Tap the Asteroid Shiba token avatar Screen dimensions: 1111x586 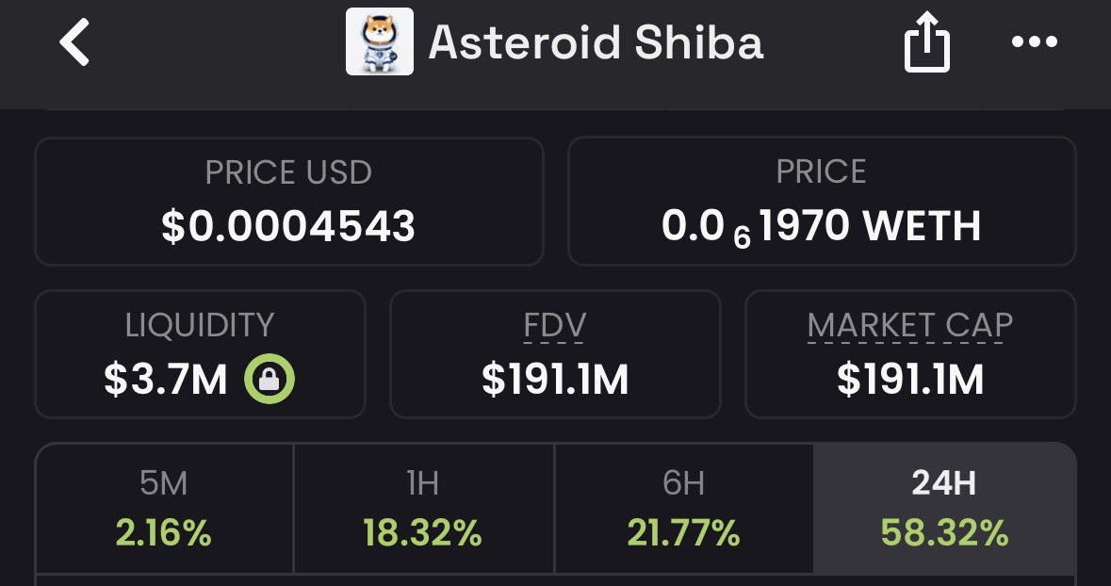pos(379,42)
